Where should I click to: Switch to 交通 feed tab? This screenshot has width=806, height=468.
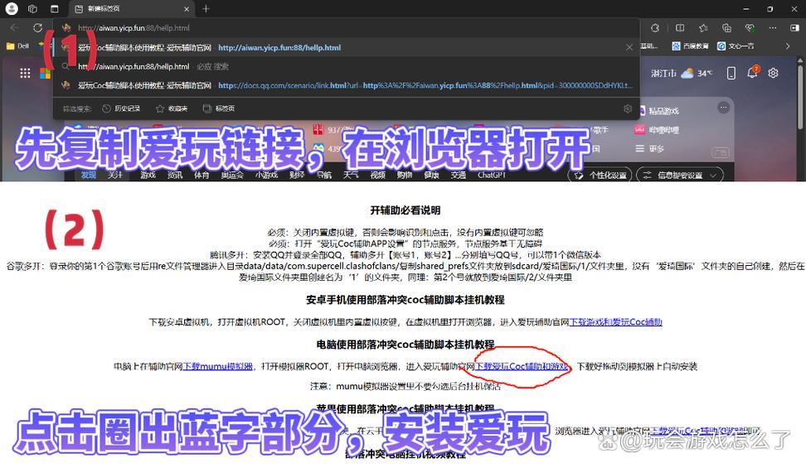[458, 175]
